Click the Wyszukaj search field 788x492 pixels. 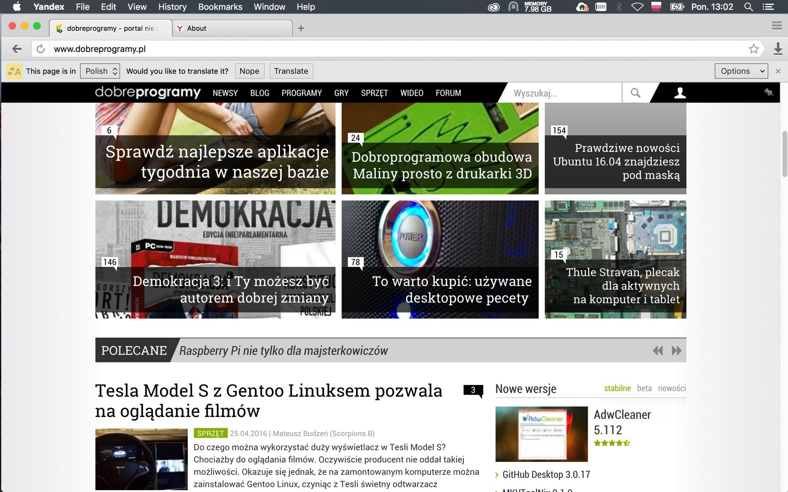click(x=564, y=93)
